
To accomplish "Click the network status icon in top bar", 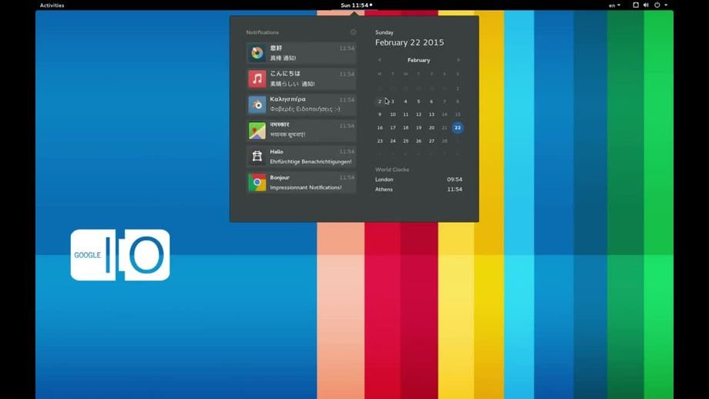I will [636, 5].
